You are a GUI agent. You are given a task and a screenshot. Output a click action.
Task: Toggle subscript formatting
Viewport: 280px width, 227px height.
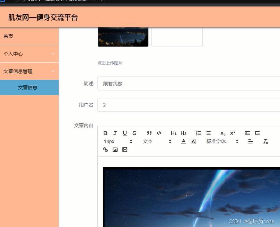click(x=222, y=133)
